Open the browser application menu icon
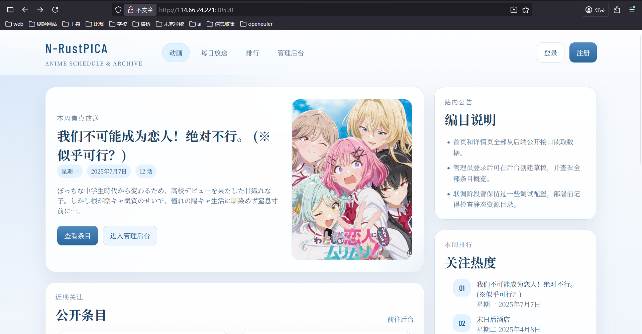Viewport: 642px width, 334px height. click(x=632, y=9)
